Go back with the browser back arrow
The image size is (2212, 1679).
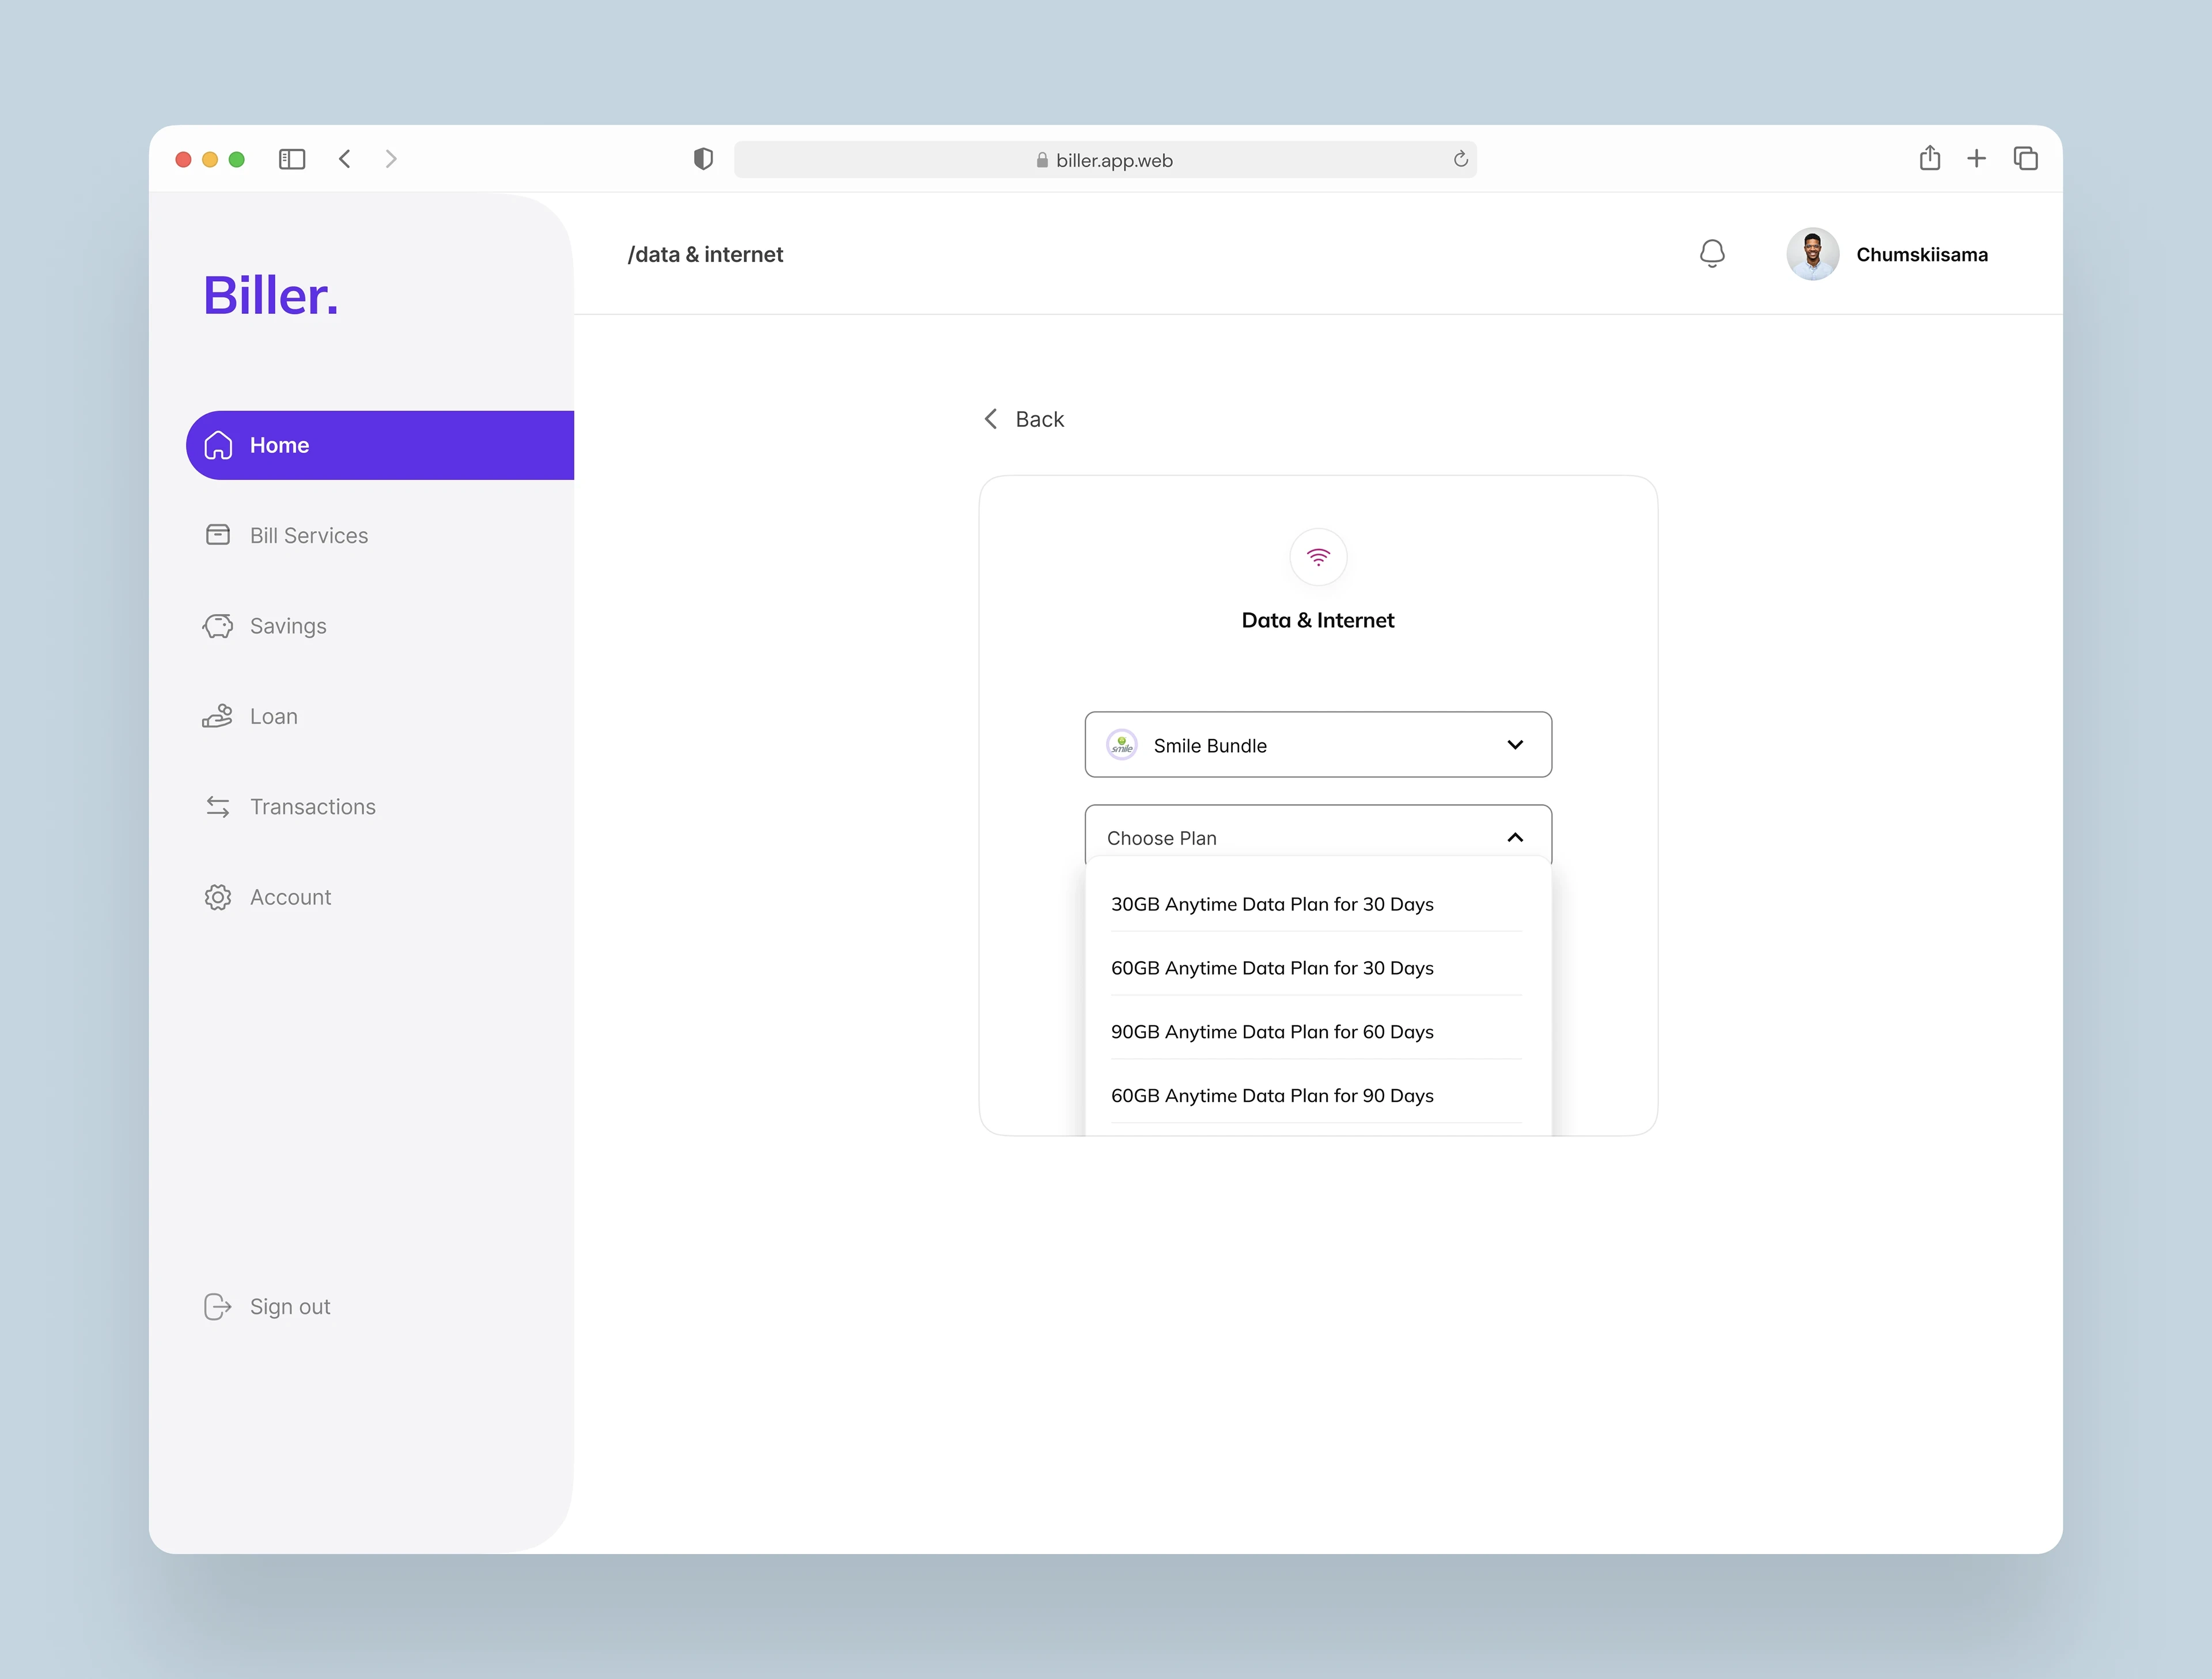tap(345, 159)
